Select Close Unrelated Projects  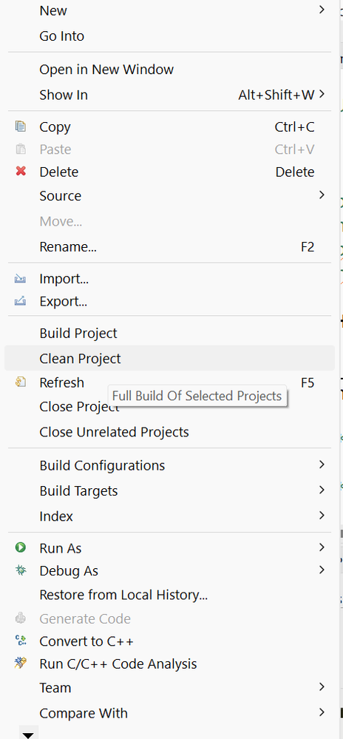(169, 432)
